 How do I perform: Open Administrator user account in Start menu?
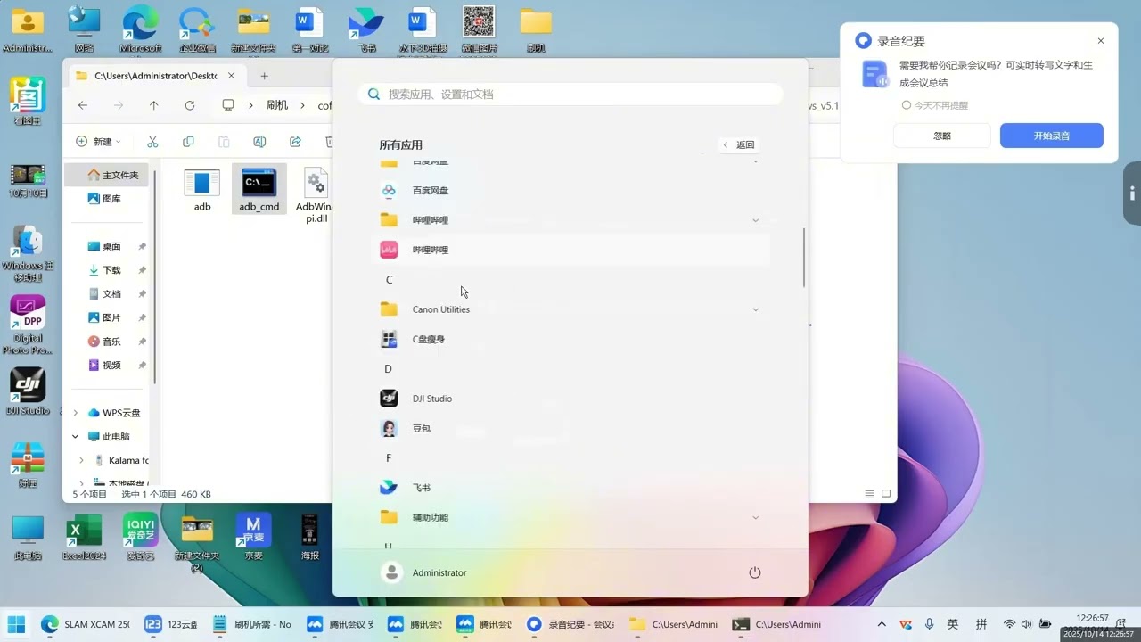tap(424, 572)
